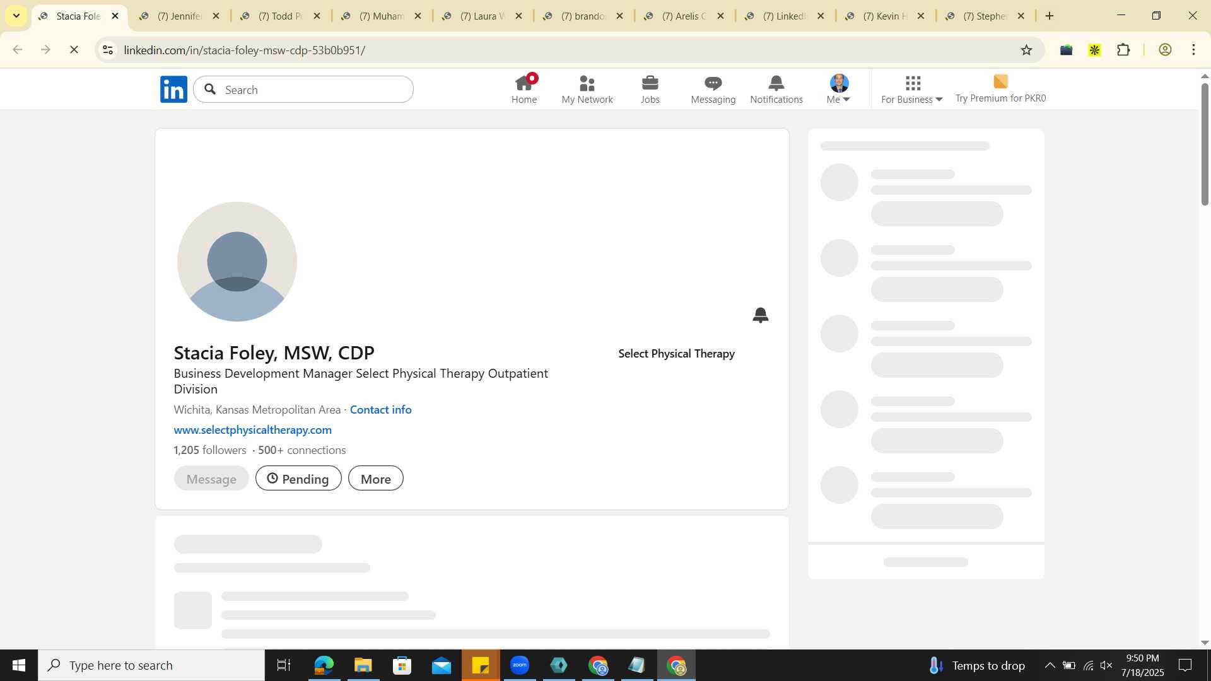Stop loading the page
Viewport: 1211px width, 681px height.
pyautogui.click(x=74, y=50)
